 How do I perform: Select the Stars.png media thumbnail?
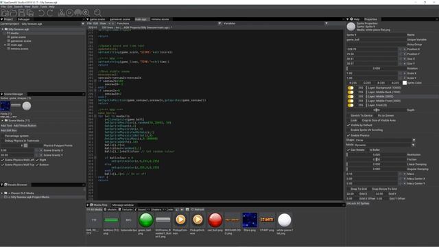[250, 220]
